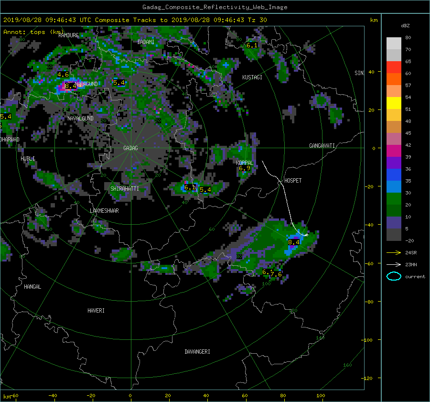Image resolution: width=430 pixels, height=402 pixels.
Task: Click the cyan current-position ellipse icon
Action: (x=394, y=276)
